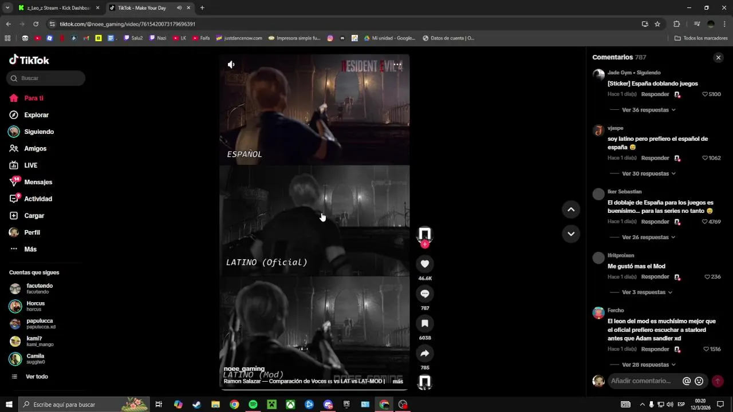Open the emoji picker in the comment box
This screenshot has width=733, height=412.
699,381
